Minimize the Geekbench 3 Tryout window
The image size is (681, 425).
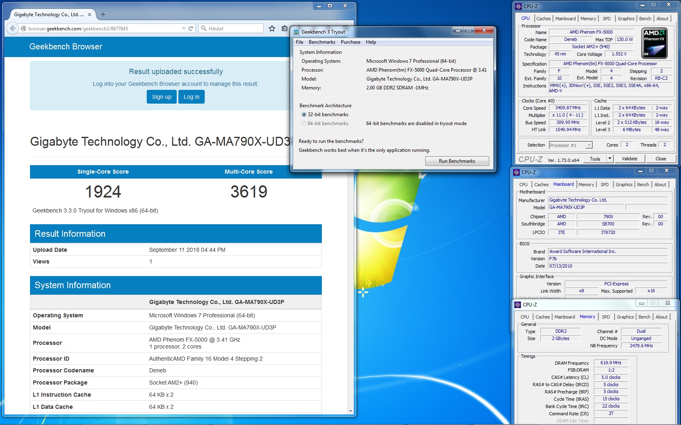coord(458,30)
